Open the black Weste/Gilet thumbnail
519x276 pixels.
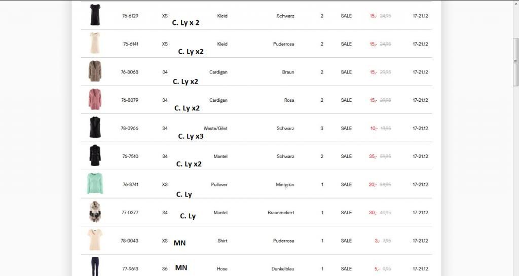coord(95,128)
